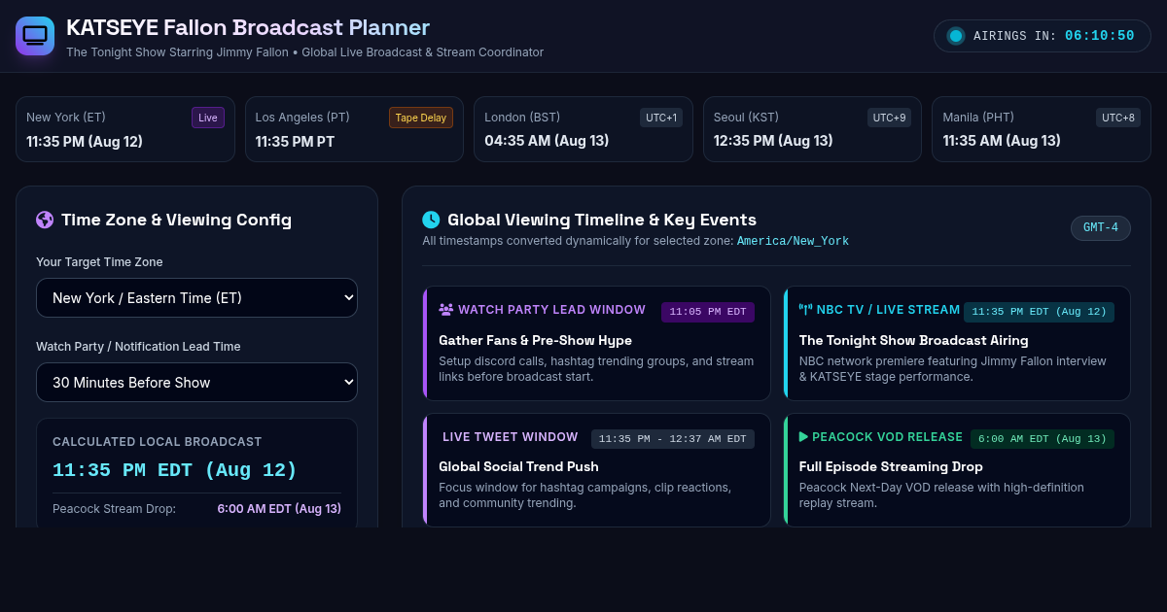Click the 11:35 AM (Aug 13) Manila time
This screenshot has width=1167, height=612.
pos(1002,141)
